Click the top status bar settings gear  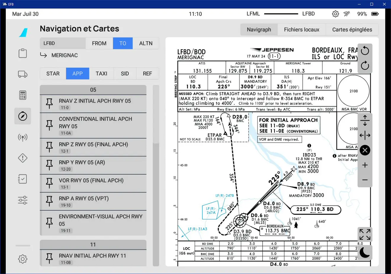pos(335,14)
